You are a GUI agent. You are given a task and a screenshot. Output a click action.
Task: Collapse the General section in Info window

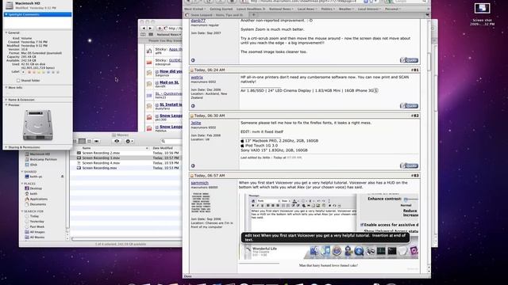(6, 32)
